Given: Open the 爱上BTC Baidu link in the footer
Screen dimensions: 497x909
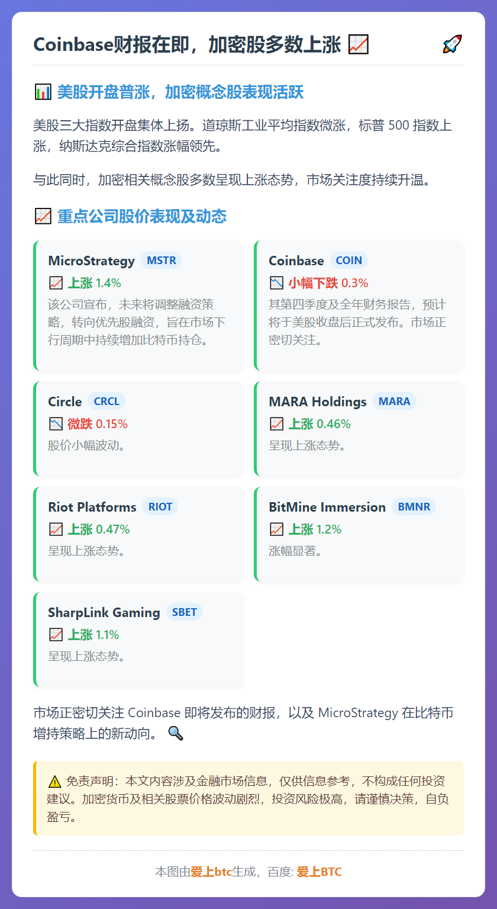Looking at the screenshot, I should tap(319, 872).
